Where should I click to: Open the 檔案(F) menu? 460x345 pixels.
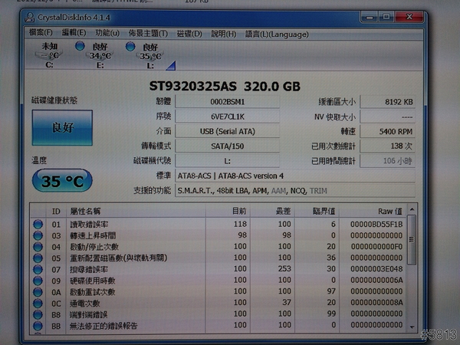(x=41, y=33)
